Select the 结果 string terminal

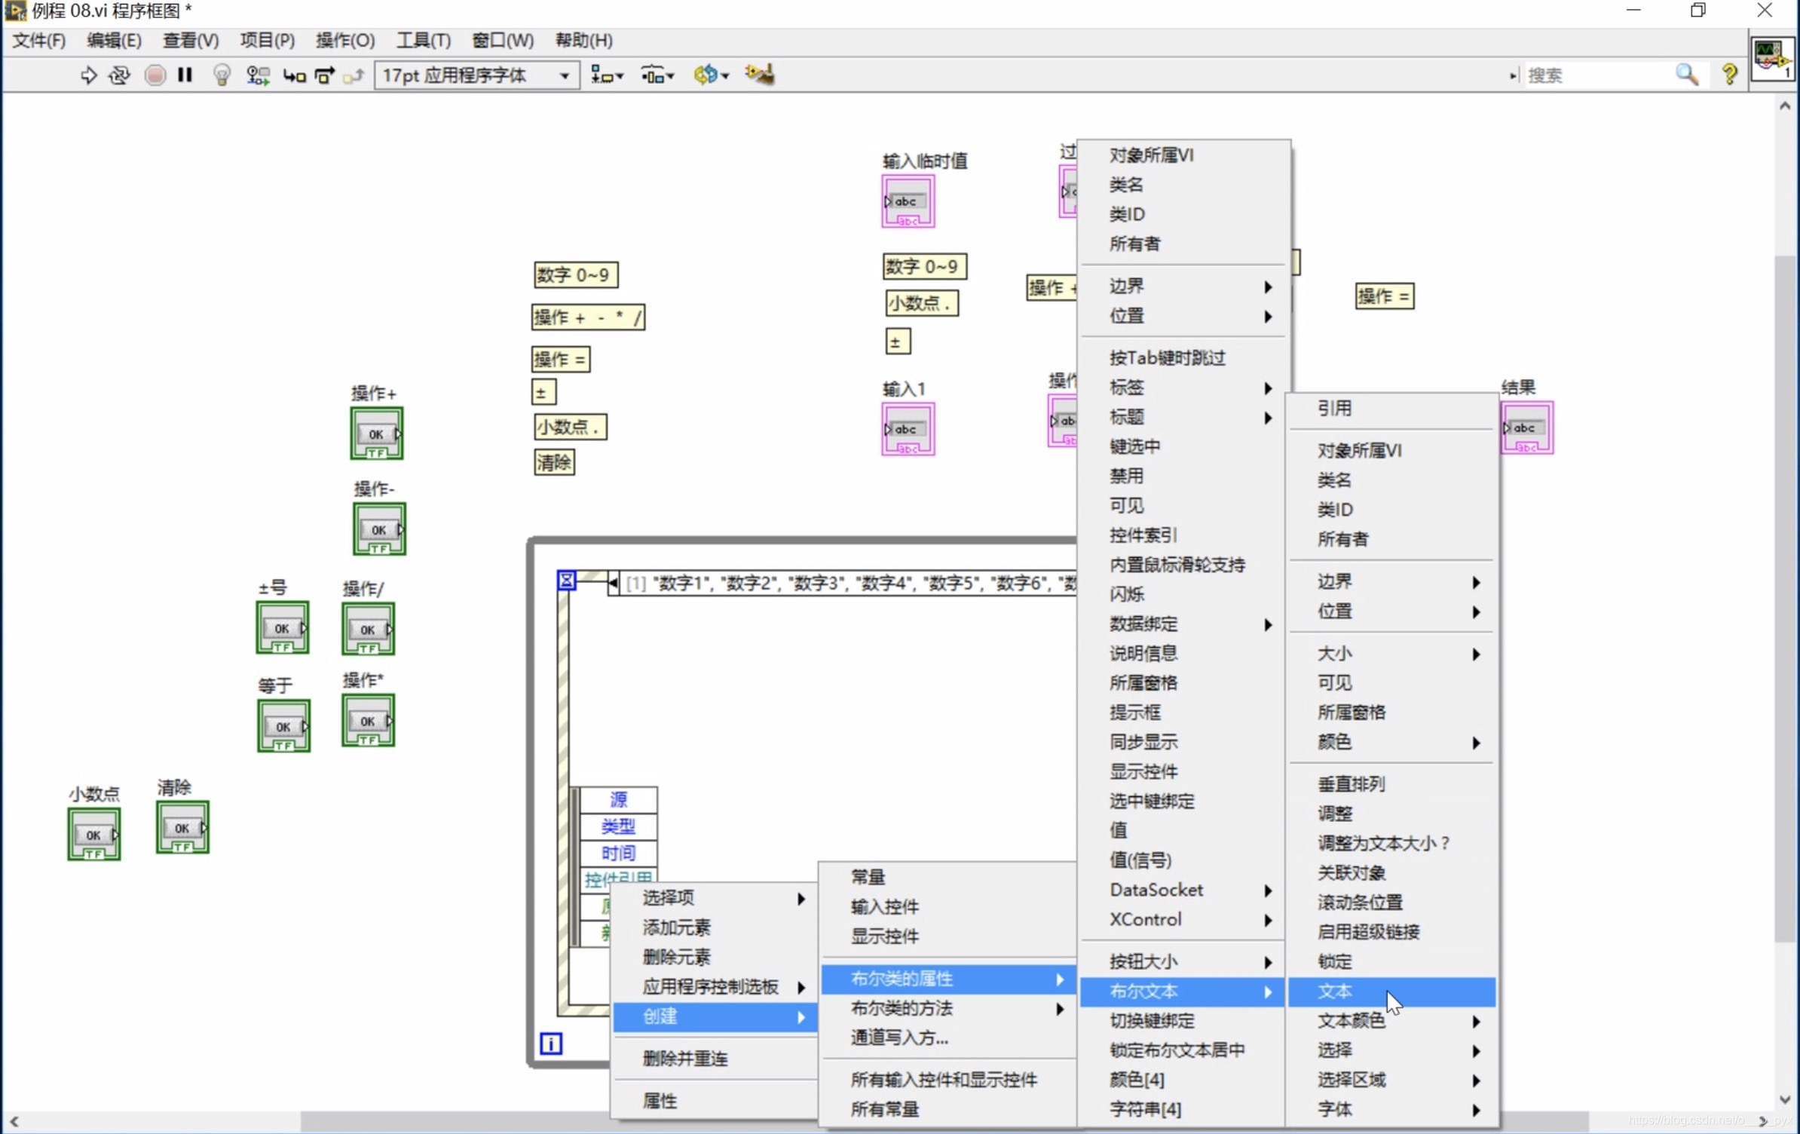coord(1526,428)
